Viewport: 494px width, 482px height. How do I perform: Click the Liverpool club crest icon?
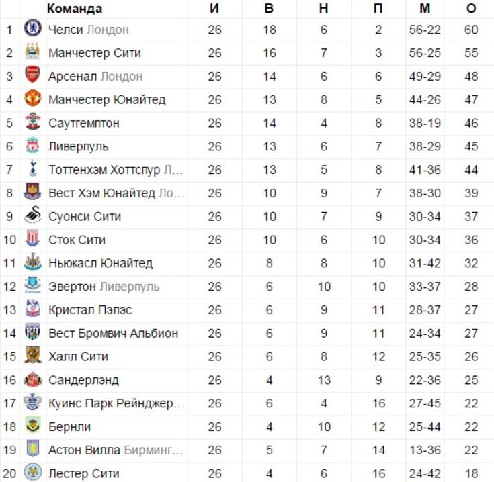click(33, 145)
